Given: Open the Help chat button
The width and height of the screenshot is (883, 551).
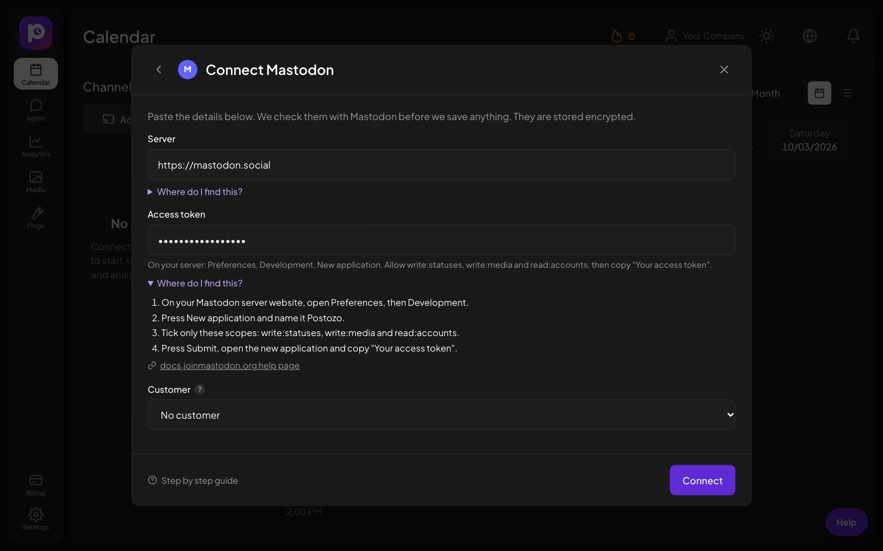Looking at the screenshot, I should click(x=847, y=522).
